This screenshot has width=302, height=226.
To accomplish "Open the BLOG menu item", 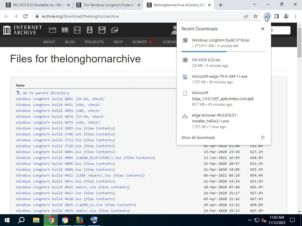I will 70,42.
